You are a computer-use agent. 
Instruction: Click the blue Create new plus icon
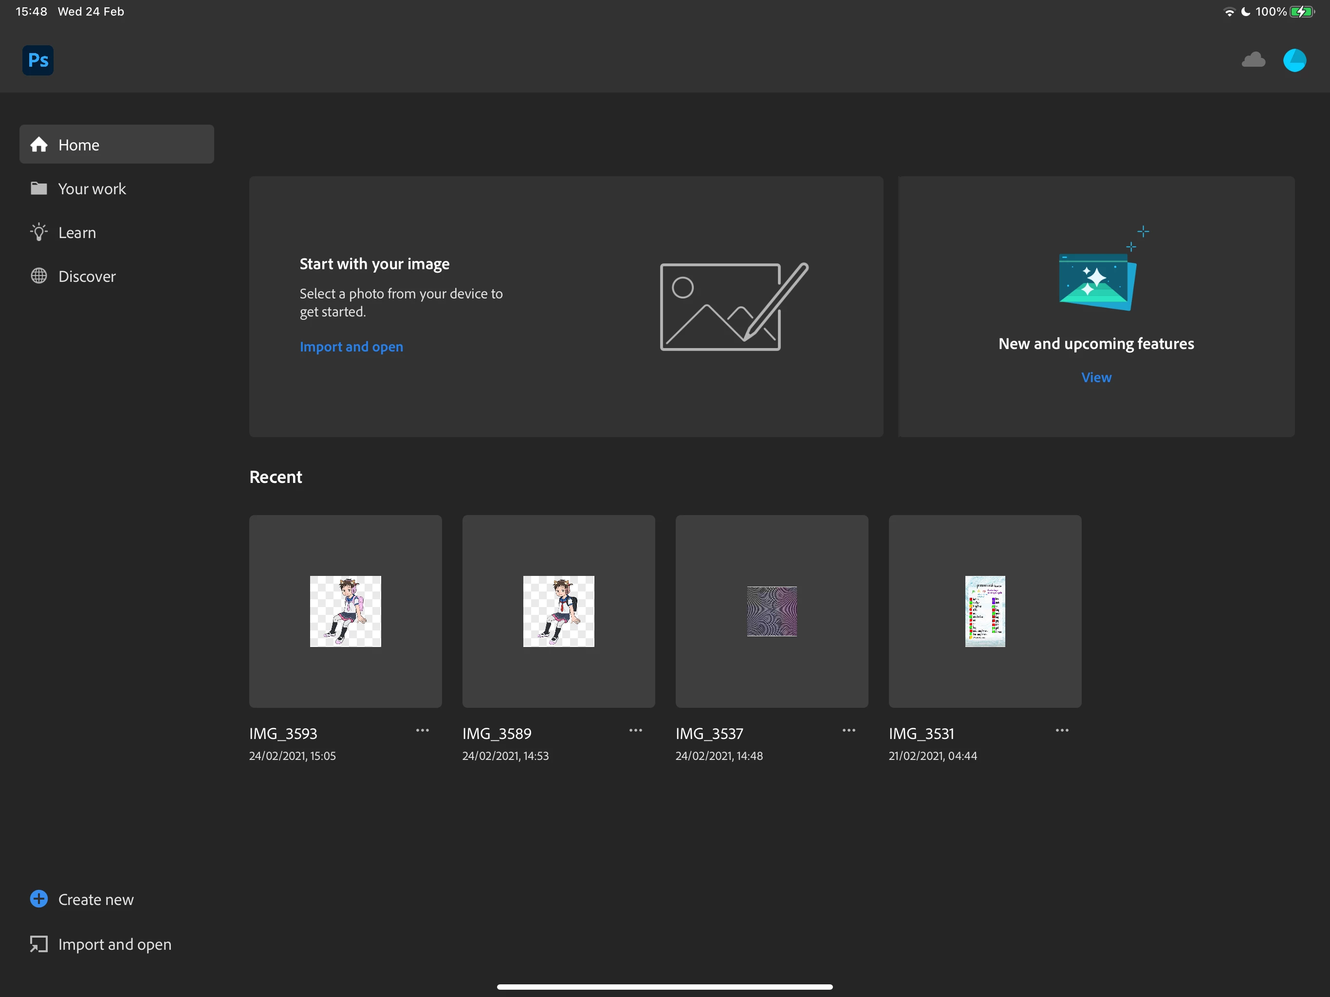click(x=38, y=899)
